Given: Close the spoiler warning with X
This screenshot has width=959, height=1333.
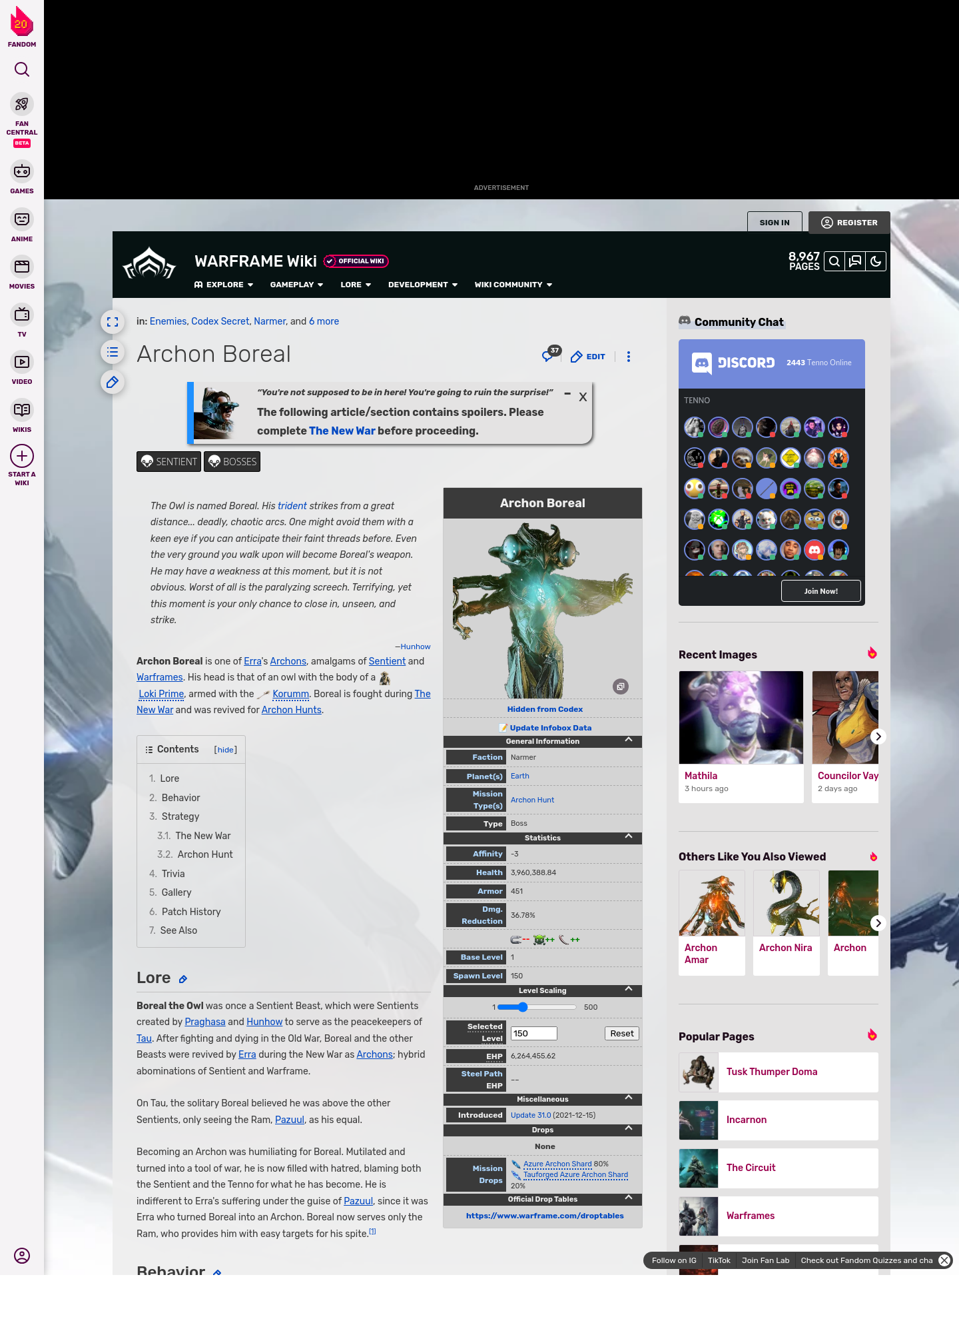Looking at the screenshot, I should (583, 397).
